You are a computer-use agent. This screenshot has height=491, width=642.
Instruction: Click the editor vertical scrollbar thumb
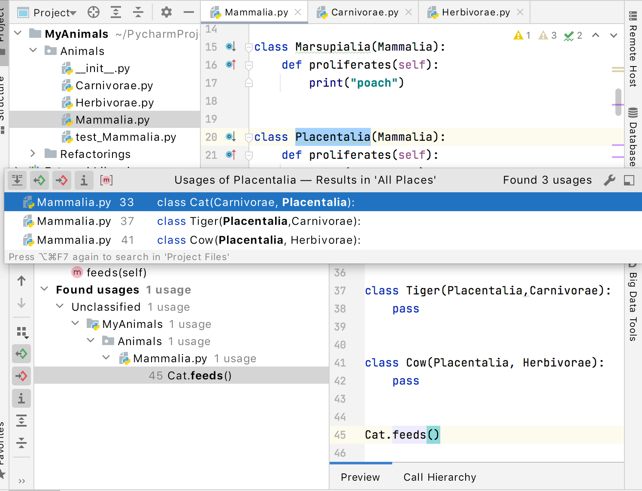618,102
